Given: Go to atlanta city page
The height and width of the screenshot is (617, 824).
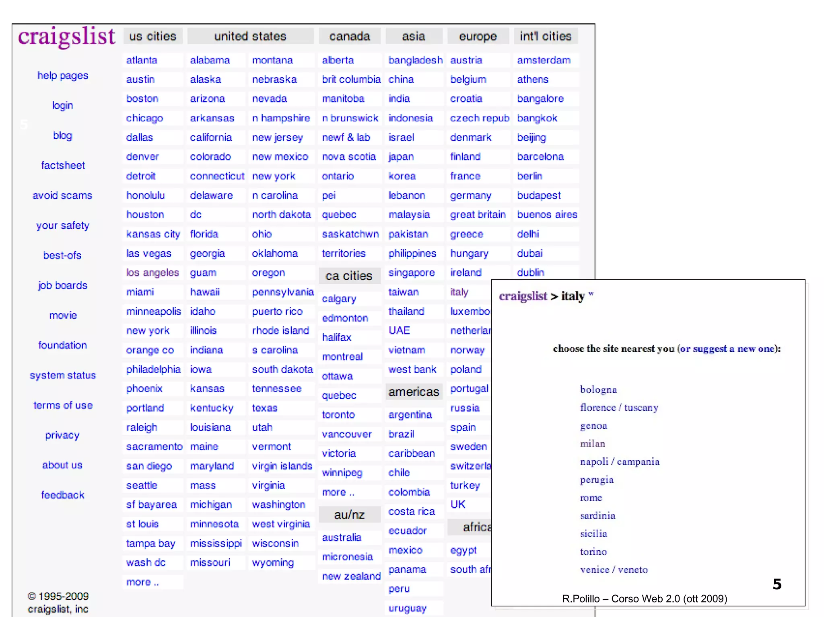Looking at the screenshot, I should tap(142, 60).
